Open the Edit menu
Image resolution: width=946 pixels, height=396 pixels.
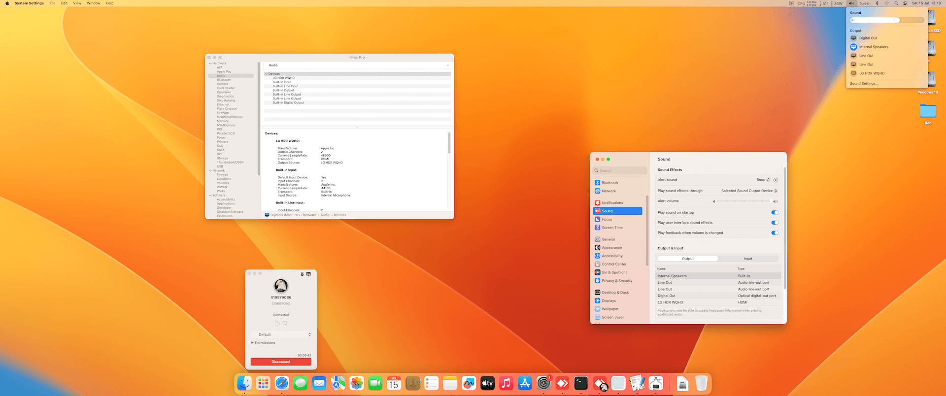click(x=65, y=3)
